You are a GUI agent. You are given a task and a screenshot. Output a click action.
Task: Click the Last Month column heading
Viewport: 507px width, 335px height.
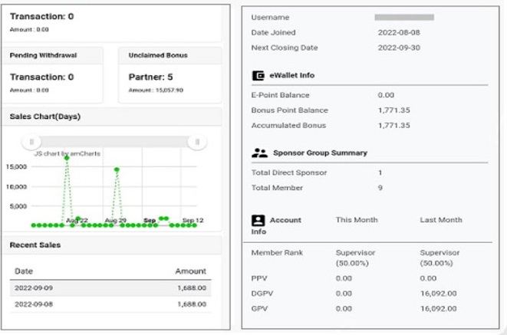click(441, 220)
